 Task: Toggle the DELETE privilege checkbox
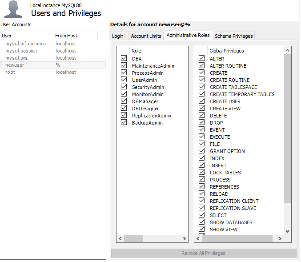(201, 115)
